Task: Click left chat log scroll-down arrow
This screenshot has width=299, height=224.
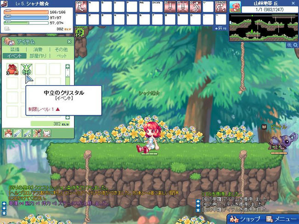Action: 4,208
